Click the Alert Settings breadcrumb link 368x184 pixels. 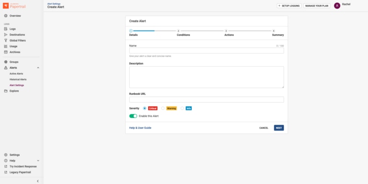tap(54, 4)
